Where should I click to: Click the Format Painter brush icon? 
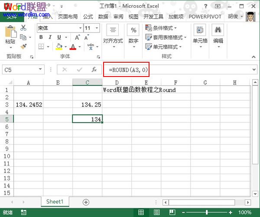pyautogui.click(x=23, y=47)
